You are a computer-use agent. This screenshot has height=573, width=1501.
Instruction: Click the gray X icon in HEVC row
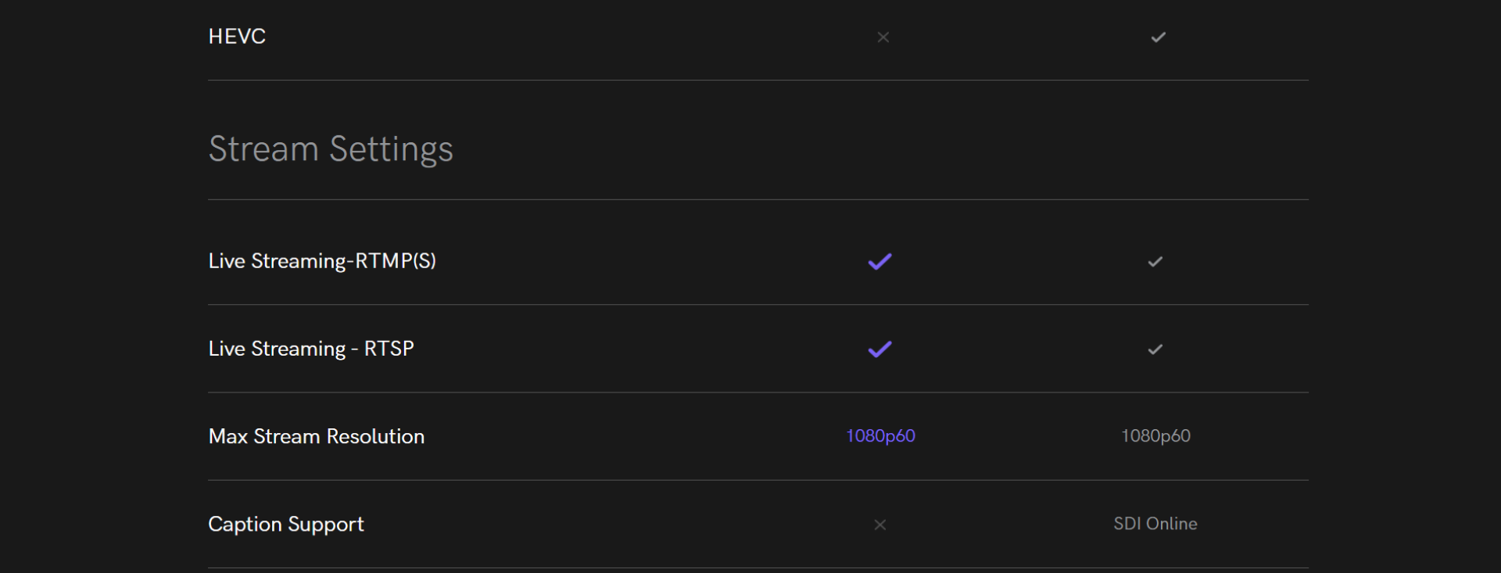click(x=883, y=37)
